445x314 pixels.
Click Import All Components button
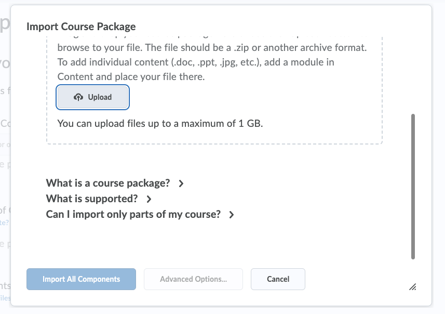click(81, 279)
